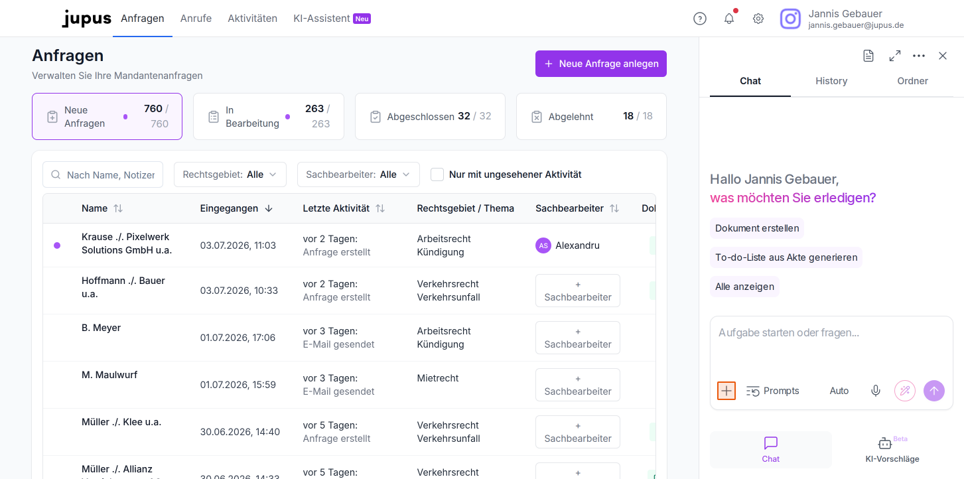Open Krause ./. Pixelwerk Solutions GmbH entry
This screenshot has height=479, width=964.
pyautogui.click(x=127, y=243)
